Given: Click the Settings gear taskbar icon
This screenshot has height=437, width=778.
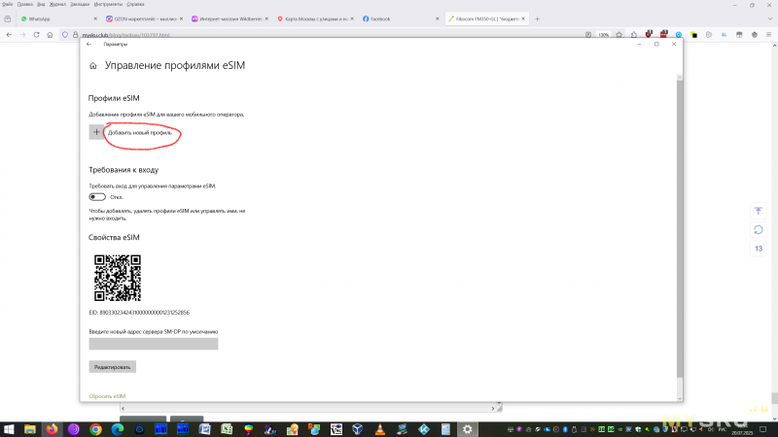Looking at the screenshot, I should pyautogui.click(x=468, y=429).
